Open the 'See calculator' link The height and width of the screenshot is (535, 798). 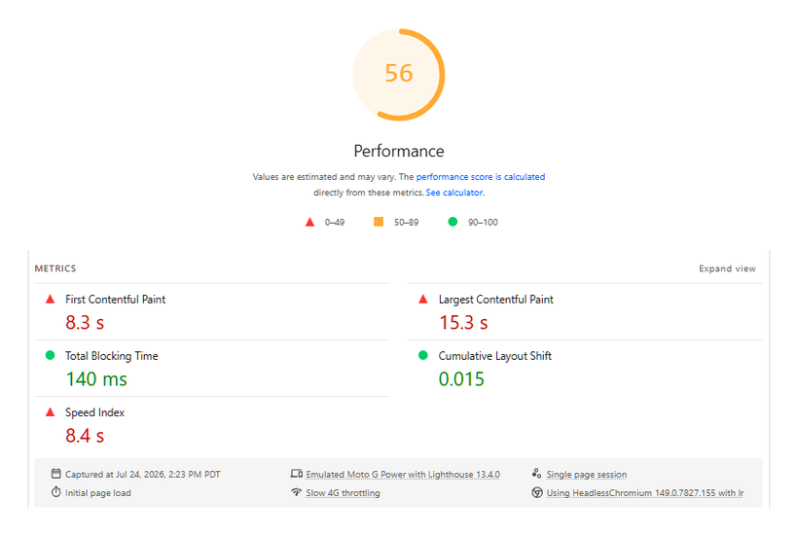point(453,193)
